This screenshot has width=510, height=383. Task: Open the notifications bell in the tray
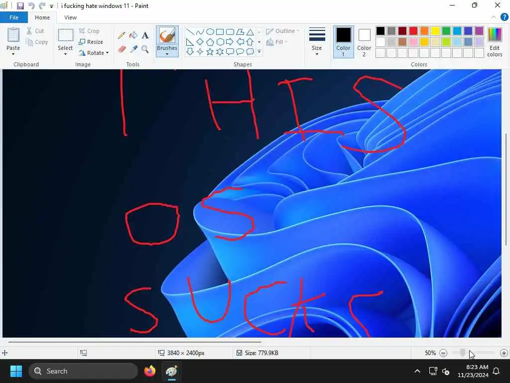pos(496,371)
